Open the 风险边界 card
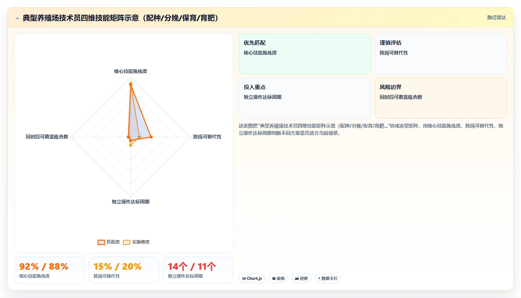This screenshot has width=521, height=298. [440, 98]
